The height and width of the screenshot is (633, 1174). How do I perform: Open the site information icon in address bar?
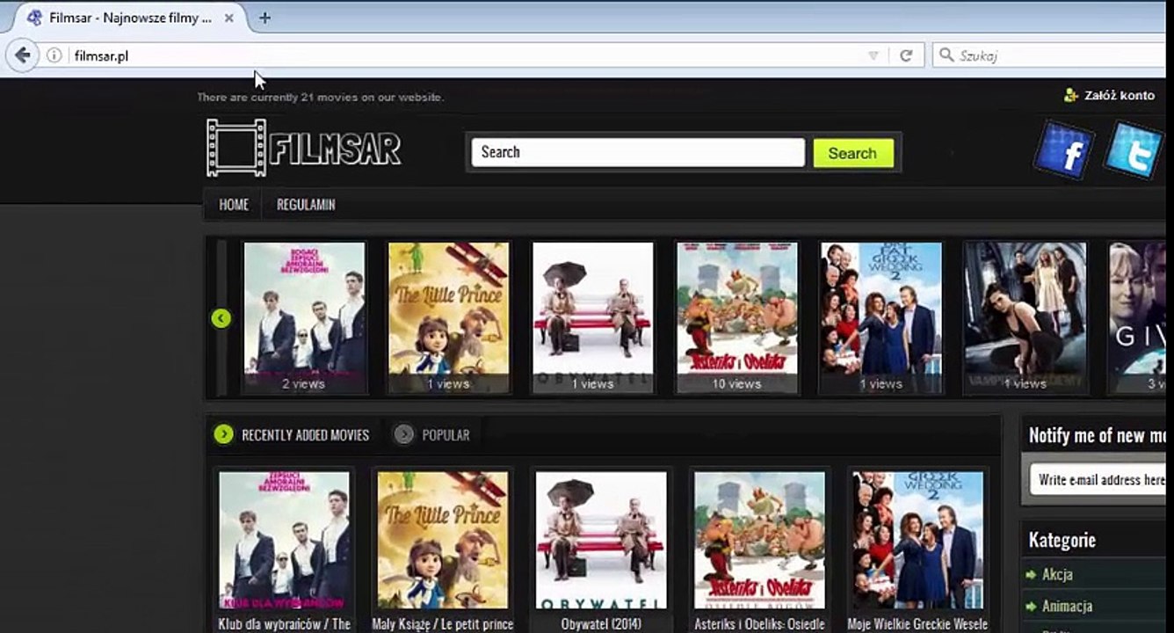(54, 55)
